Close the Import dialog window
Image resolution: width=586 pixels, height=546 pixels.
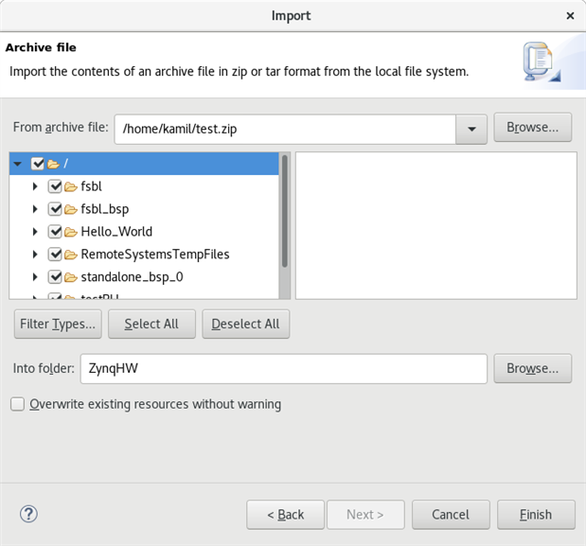coord(570,16)
